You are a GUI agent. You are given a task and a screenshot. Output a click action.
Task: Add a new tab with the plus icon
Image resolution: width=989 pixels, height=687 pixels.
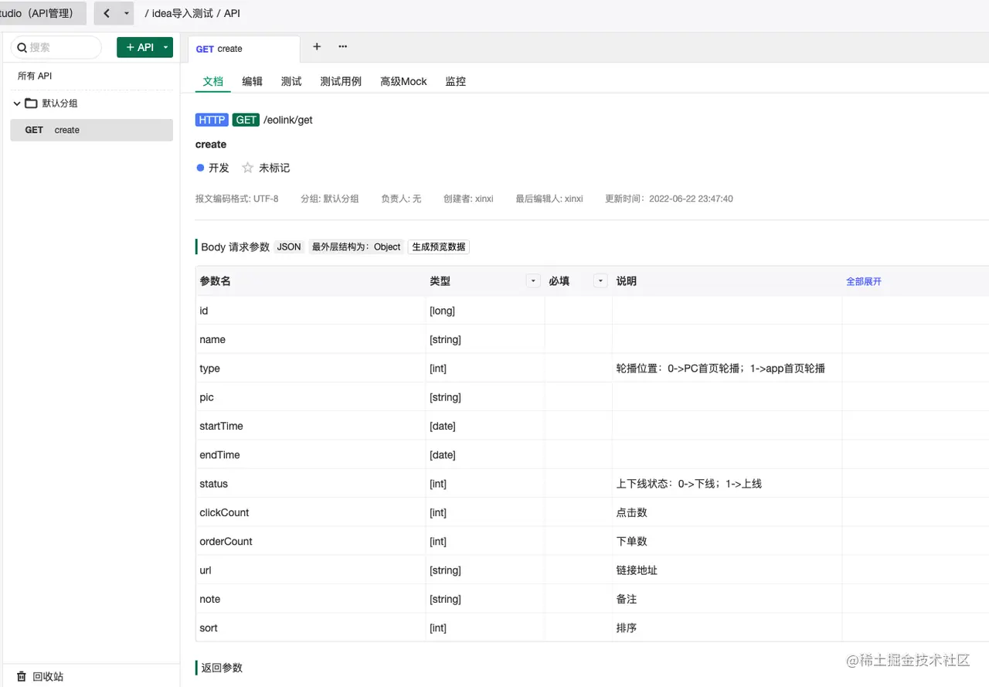(x=317, y=46)
